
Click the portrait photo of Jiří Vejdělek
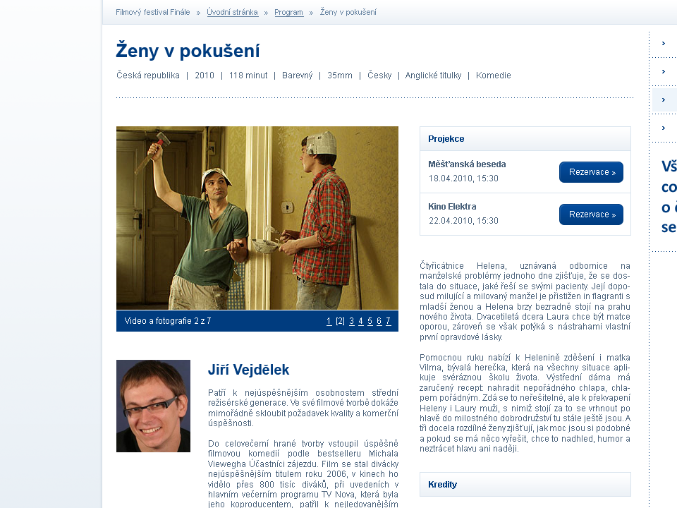153,406
